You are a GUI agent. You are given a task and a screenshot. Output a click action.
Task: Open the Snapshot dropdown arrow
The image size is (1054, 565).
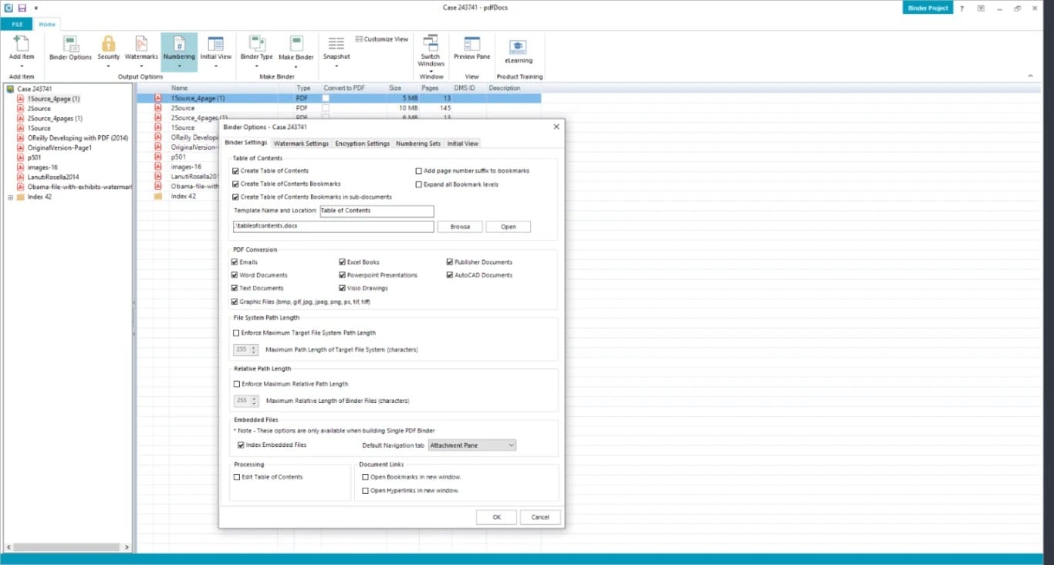click(336, 66)
